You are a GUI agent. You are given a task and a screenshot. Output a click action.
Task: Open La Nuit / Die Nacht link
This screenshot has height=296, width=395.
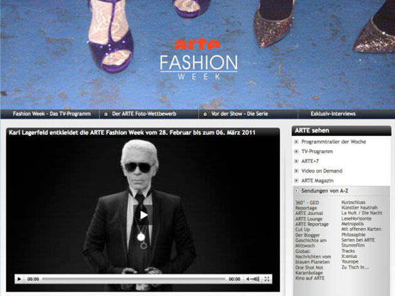[362, 213]
